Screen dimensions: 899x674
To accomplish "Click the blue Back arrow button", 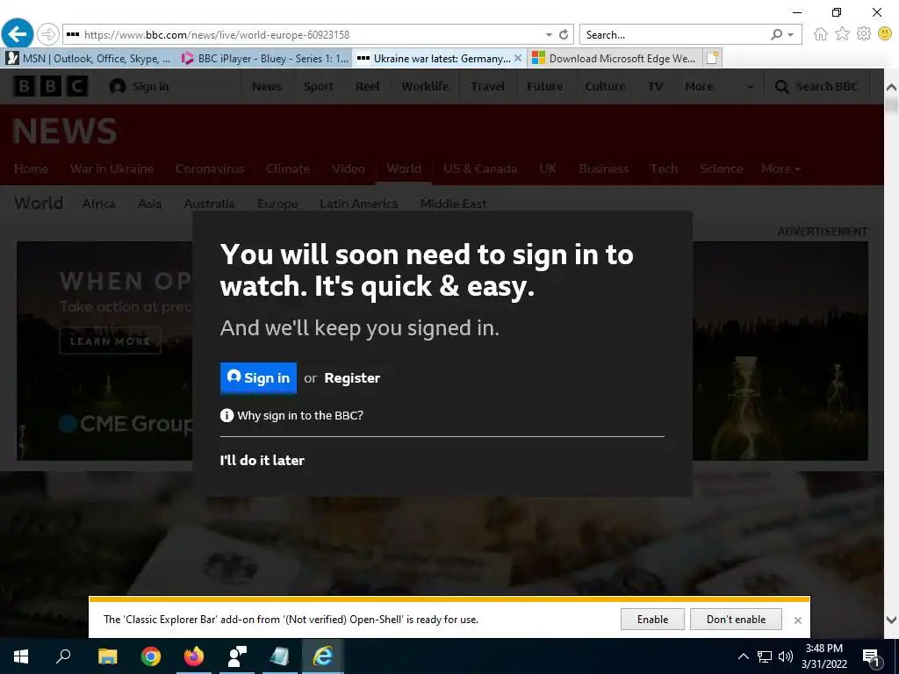I will 18,33.
